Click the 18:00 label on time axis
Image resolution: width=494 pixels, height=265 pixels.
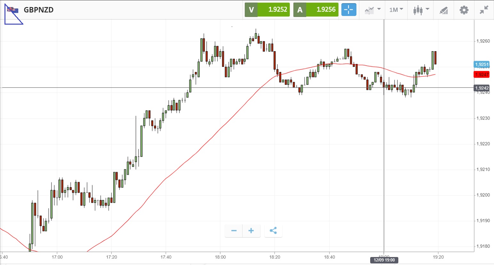(220, 257)
